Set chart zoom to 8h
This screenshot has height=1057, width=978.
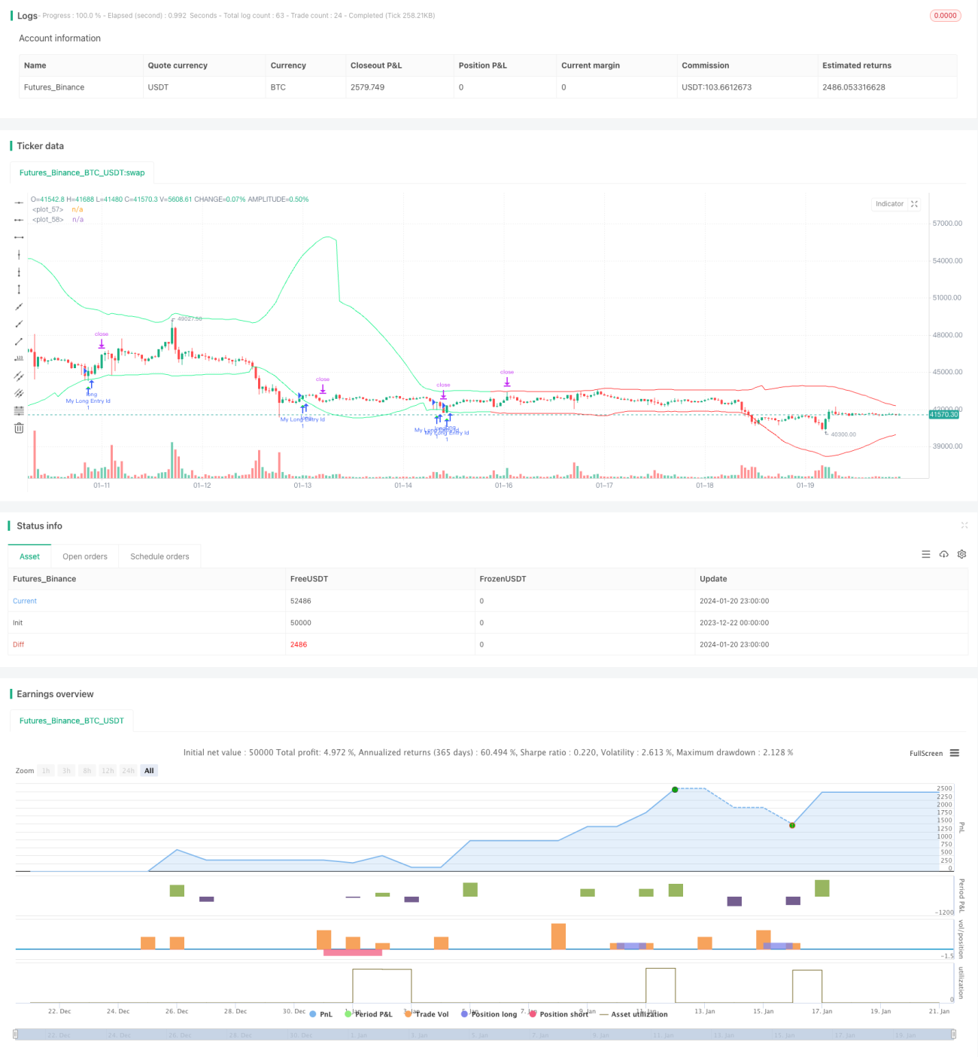(87, 771)
